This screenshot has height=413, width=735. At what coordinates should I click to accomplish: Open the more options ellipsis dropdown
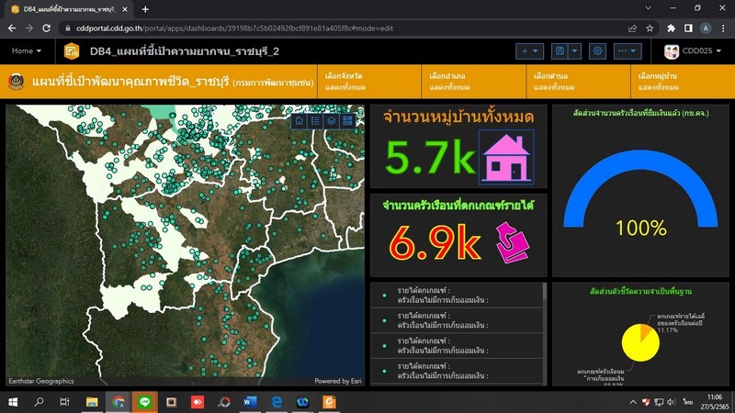[x=628, y=51]
